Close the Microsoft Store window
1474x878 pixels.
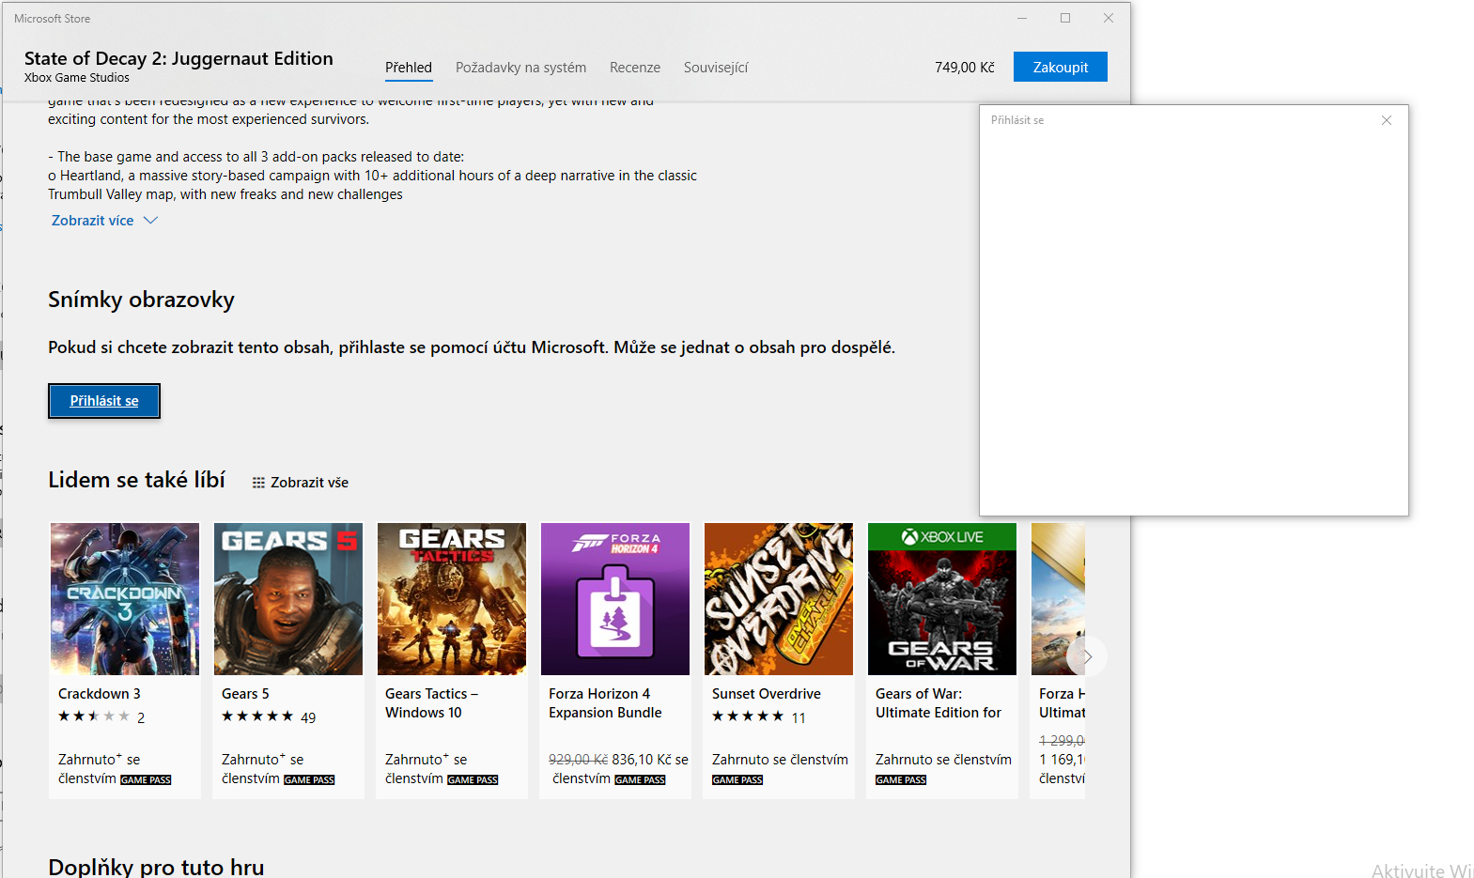pyautogui.click(x=1109, y=18)
